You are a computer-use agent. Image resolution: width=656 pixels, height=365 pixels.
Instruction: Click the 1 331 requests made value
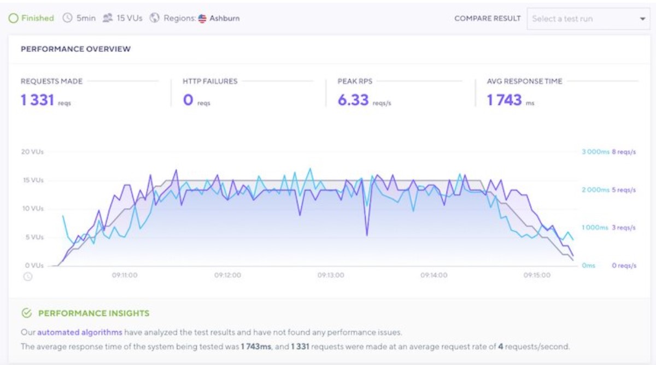click(37, 100)
